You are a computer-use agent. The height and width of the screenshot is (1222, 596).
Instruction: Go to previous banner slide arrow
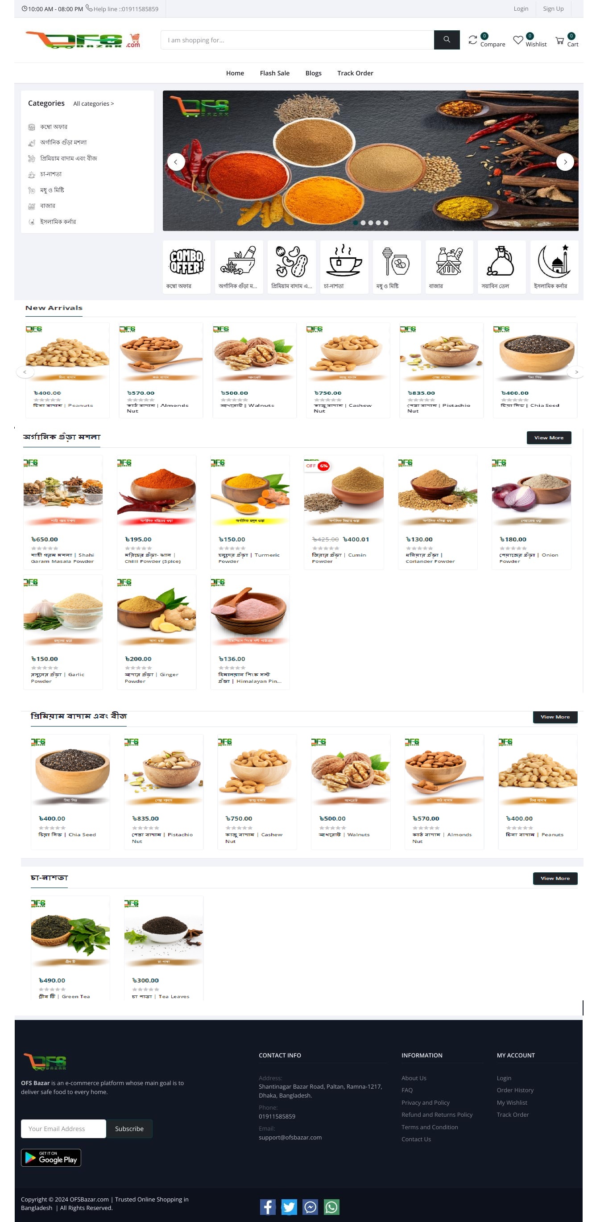pos(176,162)
